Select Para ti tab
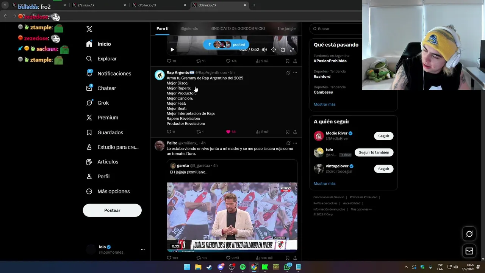The image size is (485, 273). (x=162, y=28)
